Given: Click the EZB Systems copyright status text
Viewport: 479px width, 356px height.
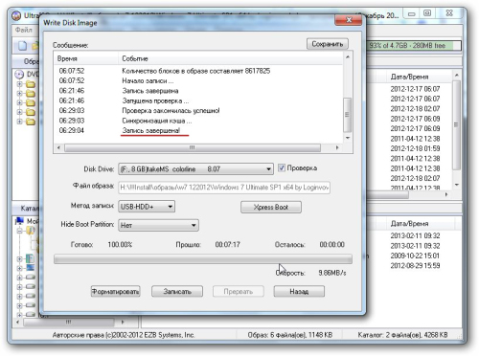Looking at the screenshot, I should pos(124,335).
